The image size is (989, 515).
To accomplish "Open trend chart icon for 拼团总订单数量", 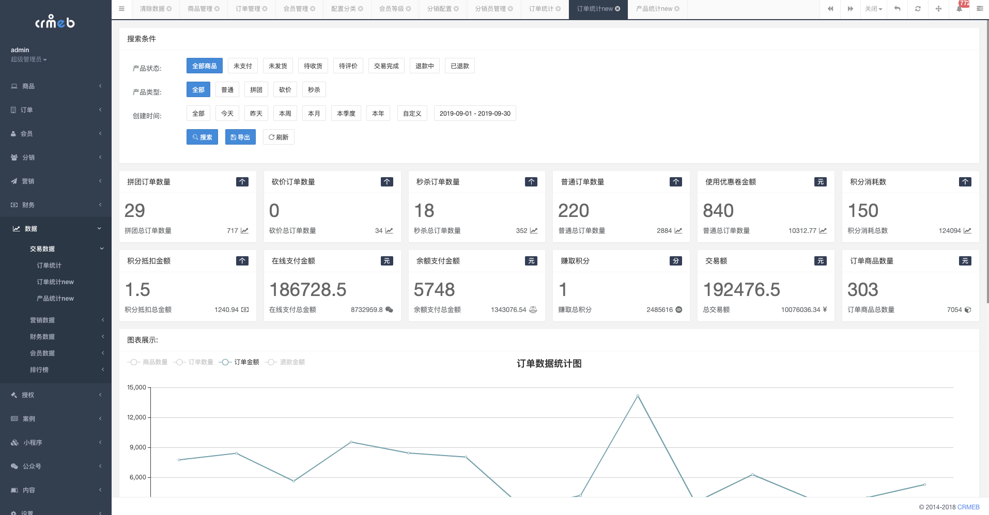I will [x=244, y=231].
